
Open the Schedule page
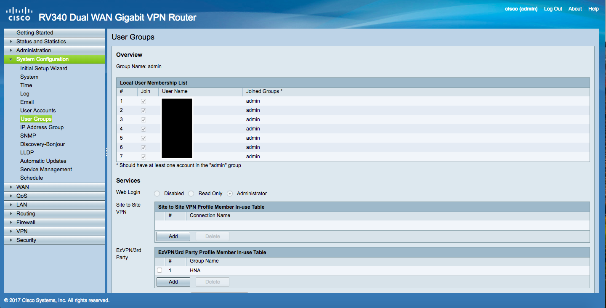pos(32,178)
